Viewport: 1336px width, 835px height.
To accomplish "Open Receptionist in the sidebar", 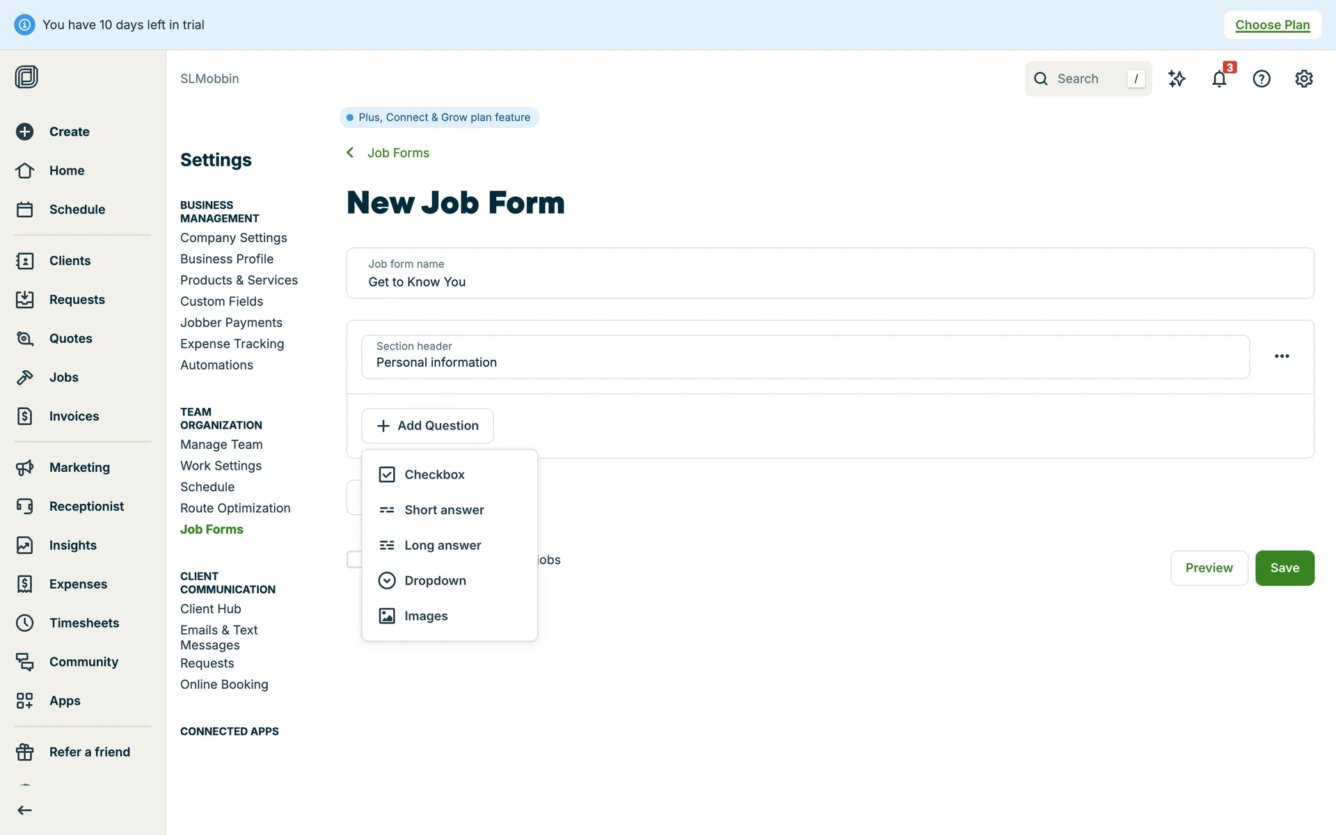I will 86,507.
